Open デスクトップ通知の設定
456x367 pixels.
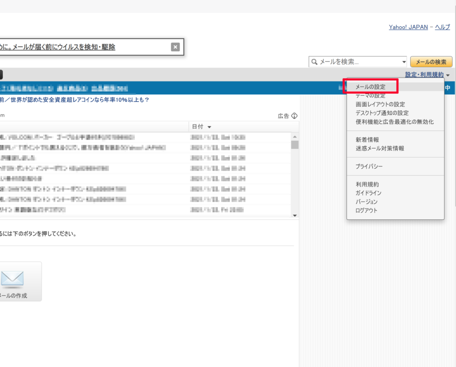click(x=382, y=113)
